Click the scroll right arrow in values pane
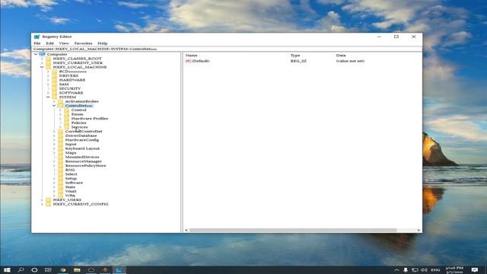The image size is (487, 274). 419,230
